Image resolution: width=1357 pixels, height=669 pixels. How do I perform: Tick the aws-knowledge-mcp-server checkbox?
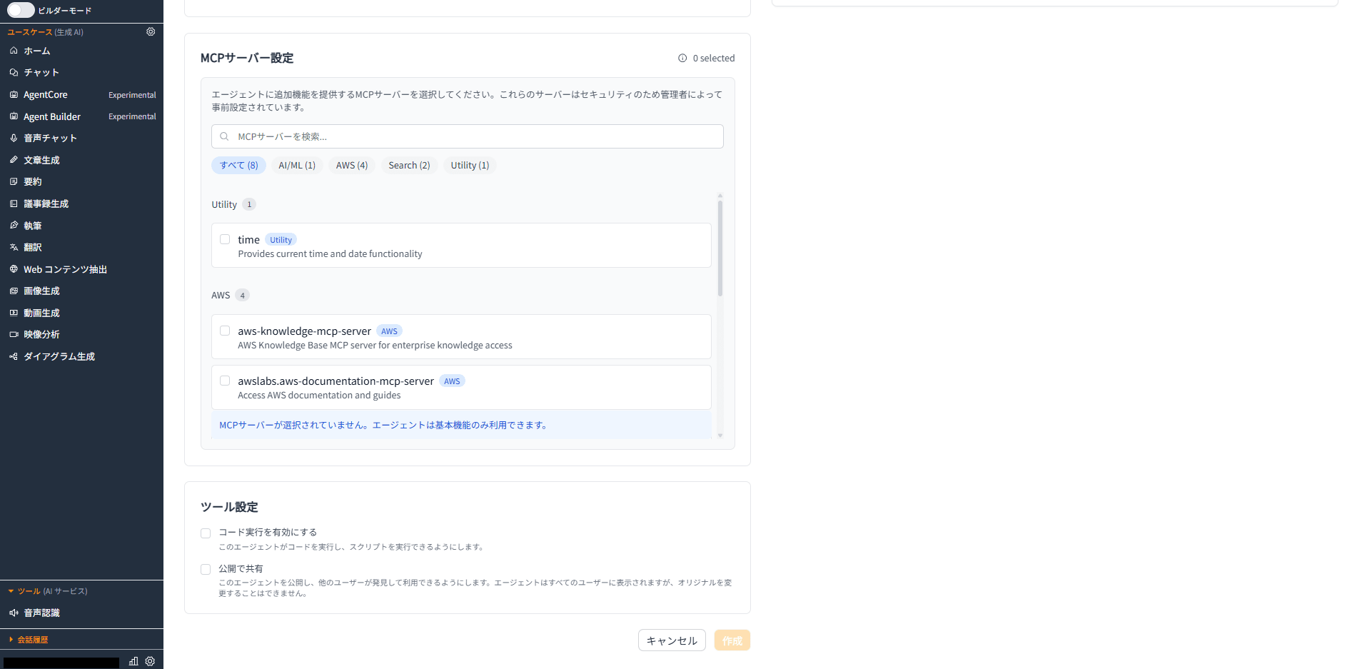(225, 331)
